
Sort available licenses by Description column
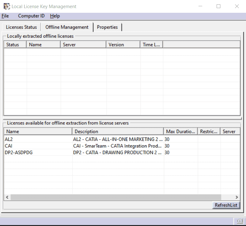tap(118, 132)
